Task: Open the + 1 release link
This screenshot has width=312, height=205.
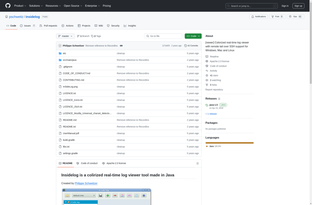Action: 211,114
